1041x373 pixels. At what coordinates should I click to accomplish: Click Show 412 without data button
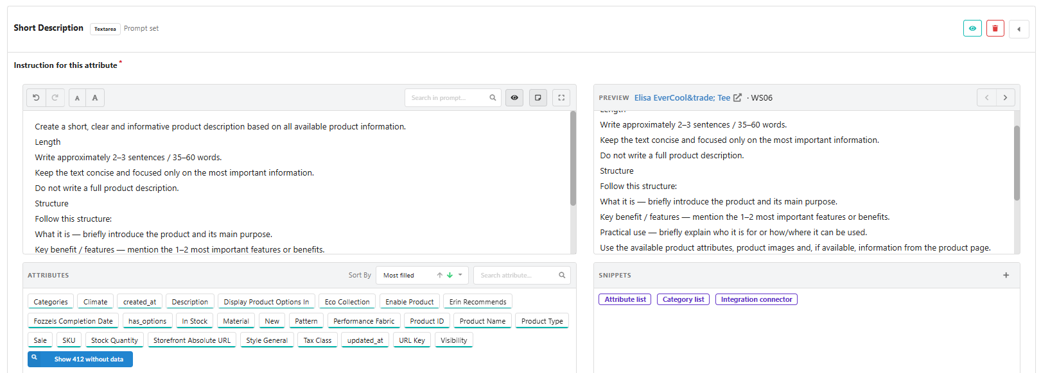pyautogui.click(x=80, y=359)
